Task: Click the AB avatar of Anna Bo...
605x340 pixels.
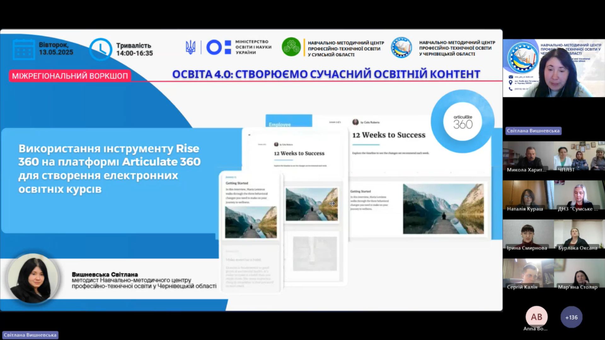Action: click(x=536, y=317)
